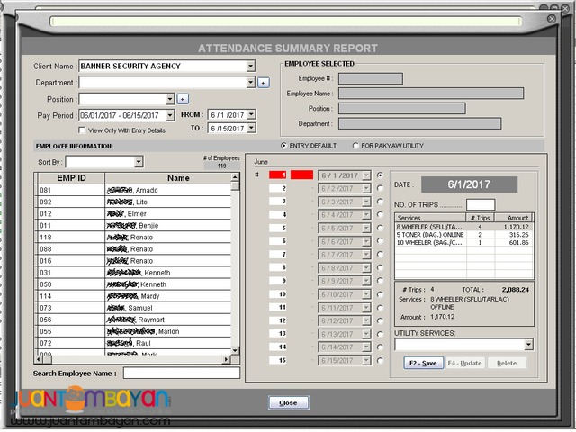Enable View Only With Entry Details checkbox
The image size is (576, 432).
point(82,130)
